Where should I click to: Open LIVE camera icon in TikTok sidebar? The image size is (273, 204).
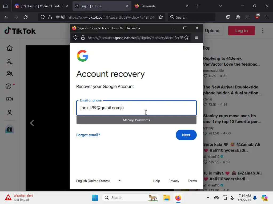tap(10, 99)
